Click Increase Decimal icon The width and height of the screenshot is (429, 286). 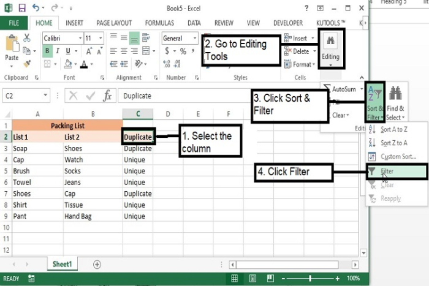click(x=167, y=64)
